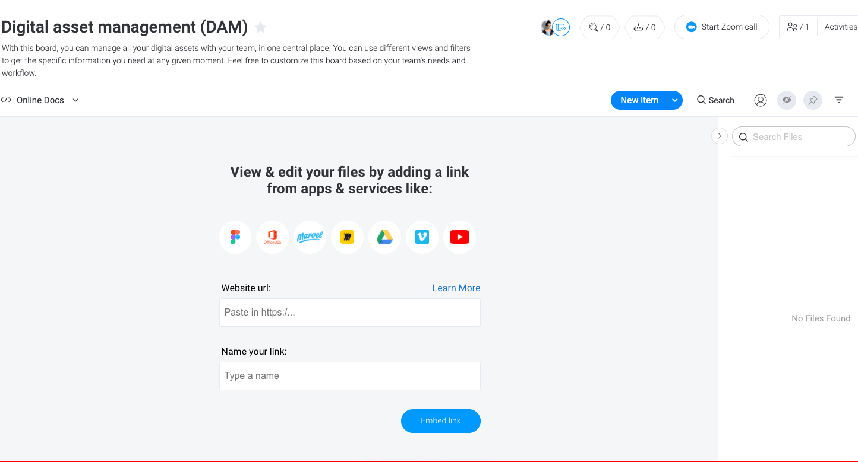Click the Embed link button
Screen dimensions: 858x462
click(x=441, y=420)
